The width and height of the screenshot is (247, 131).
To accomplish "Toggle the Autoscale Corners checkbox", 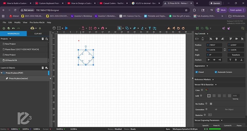I will (216, 72).
